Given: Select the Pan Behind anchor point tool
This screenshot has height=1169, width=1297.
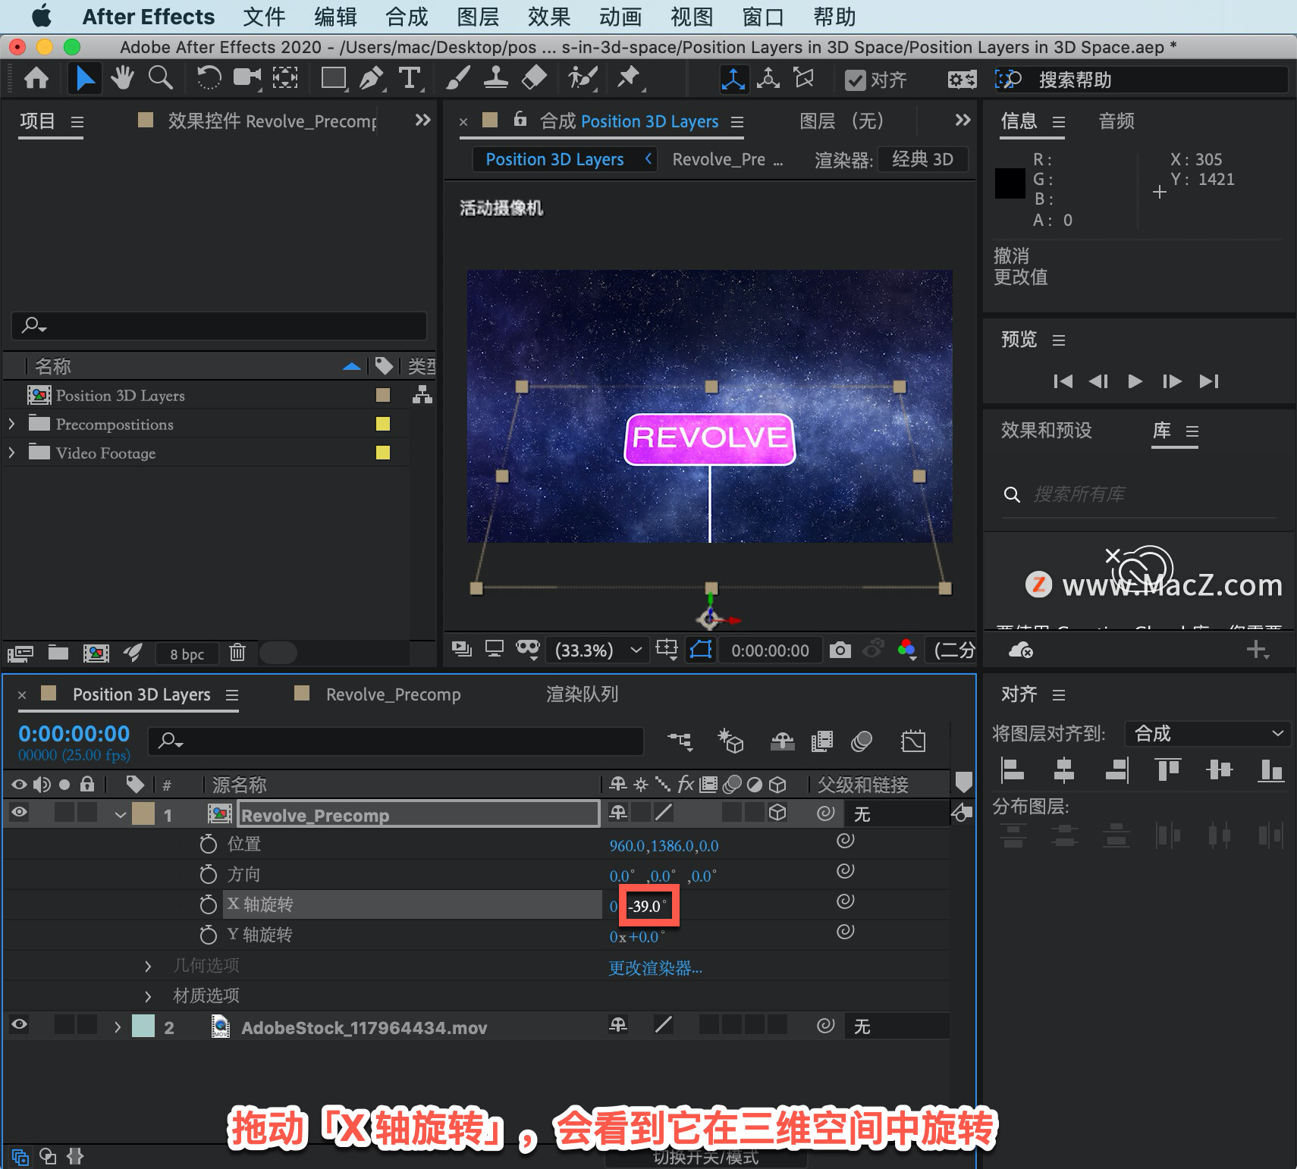Looking at the screenshot, I should (x=285, y=78).
